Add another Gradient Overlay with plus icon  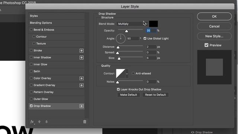81,85
